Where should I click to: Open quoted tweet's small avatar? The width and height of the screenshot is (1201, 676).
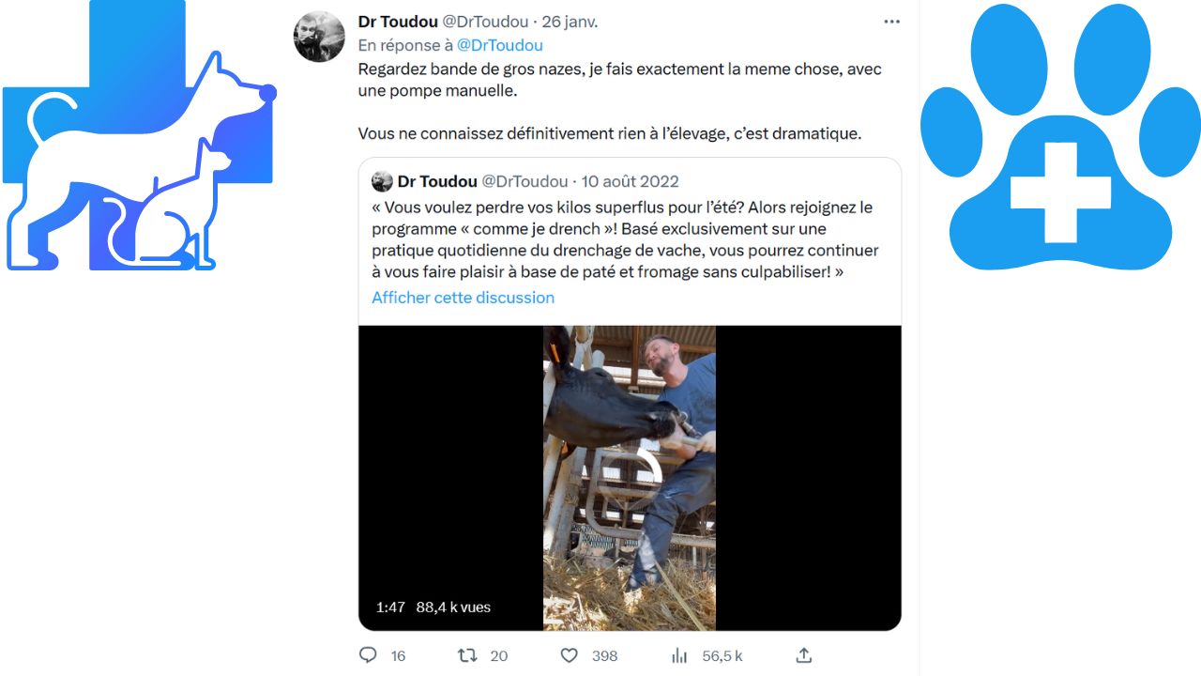[382, 181]
